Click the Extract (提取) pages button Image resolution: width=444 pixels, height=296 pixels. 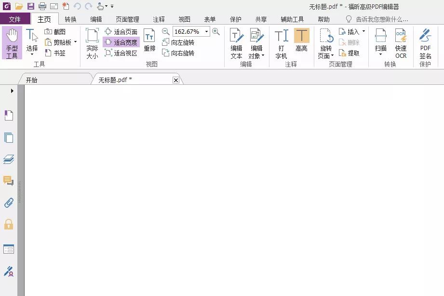(x=349, y=53)
